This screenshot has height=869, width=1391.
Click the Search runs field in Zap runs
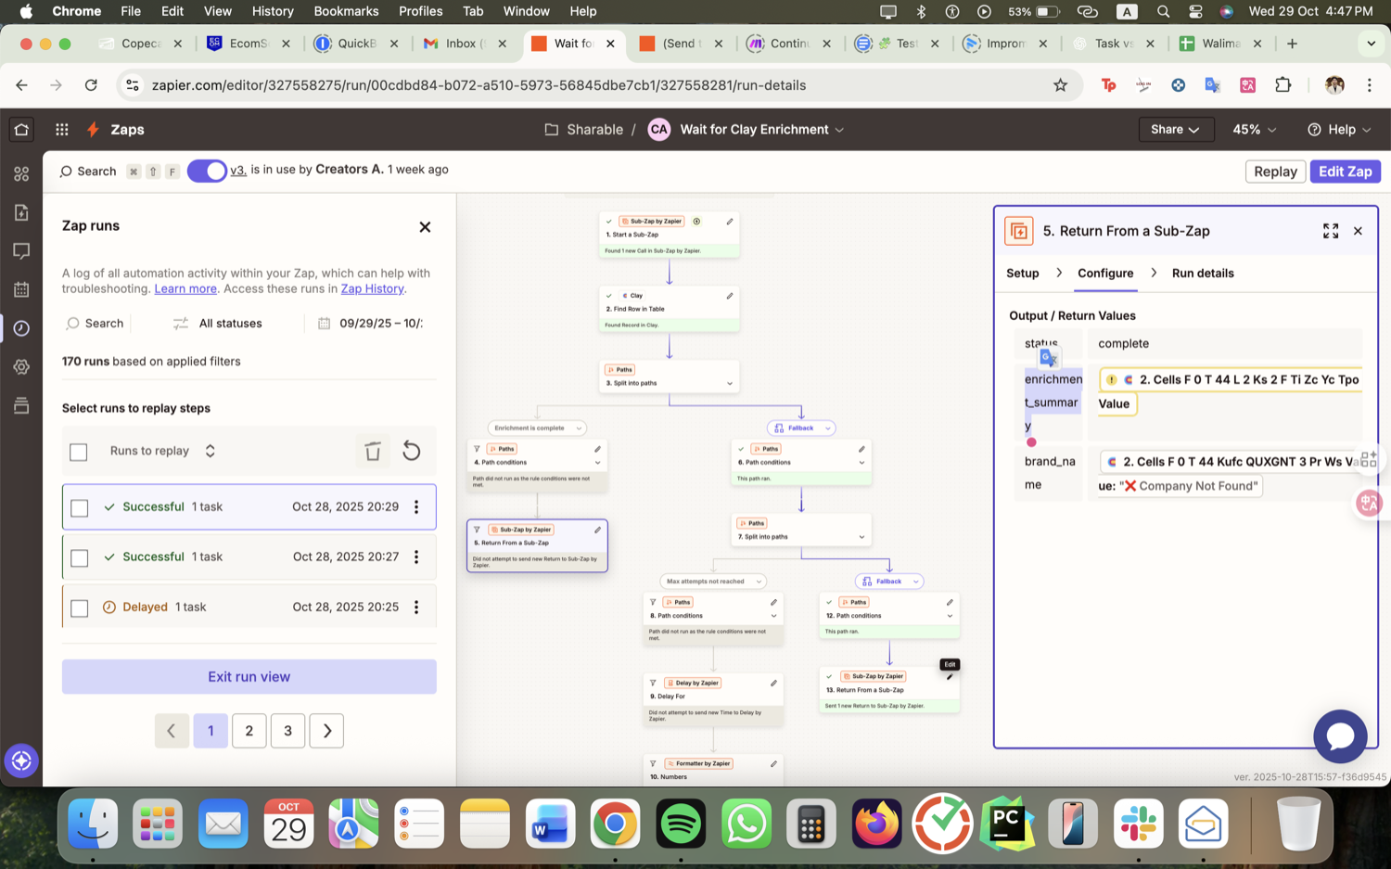click(x=96, y=324)
